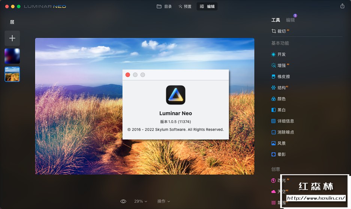The height and width of the screenshot is (209, 351).
Task: Click the LUMINAR NEO title logo
Action: click(x=45, y=6)
